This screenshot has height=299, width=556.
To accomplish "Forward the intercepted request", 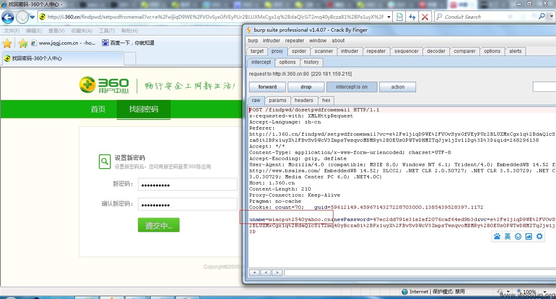I will [267, 87].
